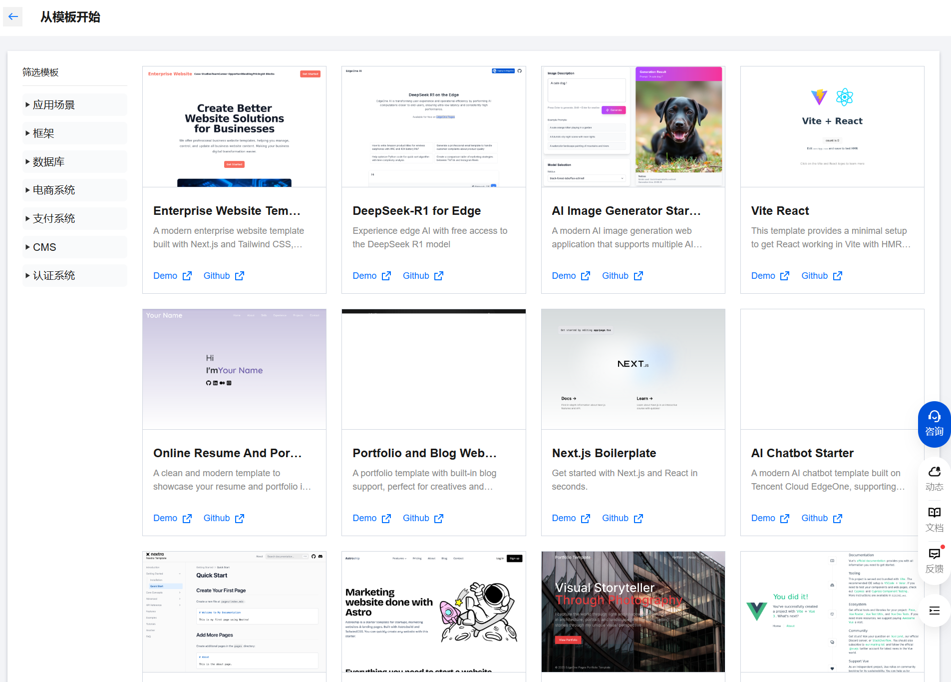Select the Vite + React thumbnail
Viewport: 951px width, 682px height.
(832, 127)
